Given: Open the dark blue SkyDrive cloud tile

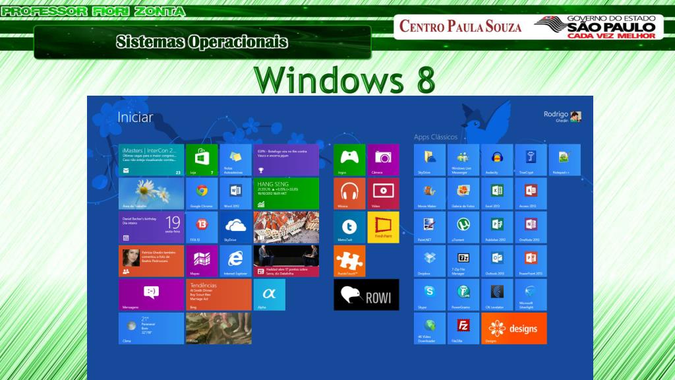Looking at the screenshot, I should (235, 227).
